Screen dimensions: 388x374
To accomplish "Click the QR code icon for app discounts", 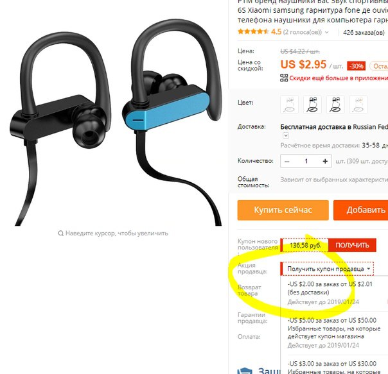I will point(284,78).
